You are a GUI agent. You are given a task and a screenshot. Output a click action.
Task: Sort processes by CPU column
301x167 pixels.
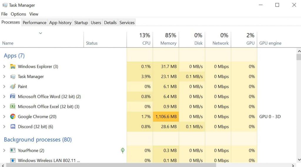[x=140, y=40]
